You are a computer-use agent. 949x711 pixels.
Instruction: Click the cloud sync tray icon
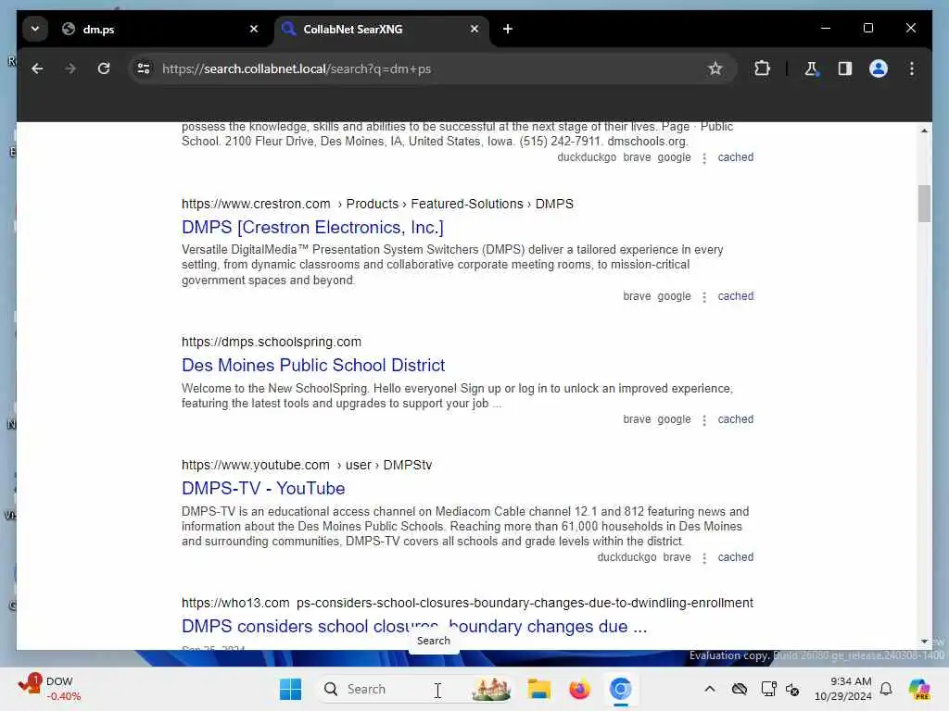739,689
